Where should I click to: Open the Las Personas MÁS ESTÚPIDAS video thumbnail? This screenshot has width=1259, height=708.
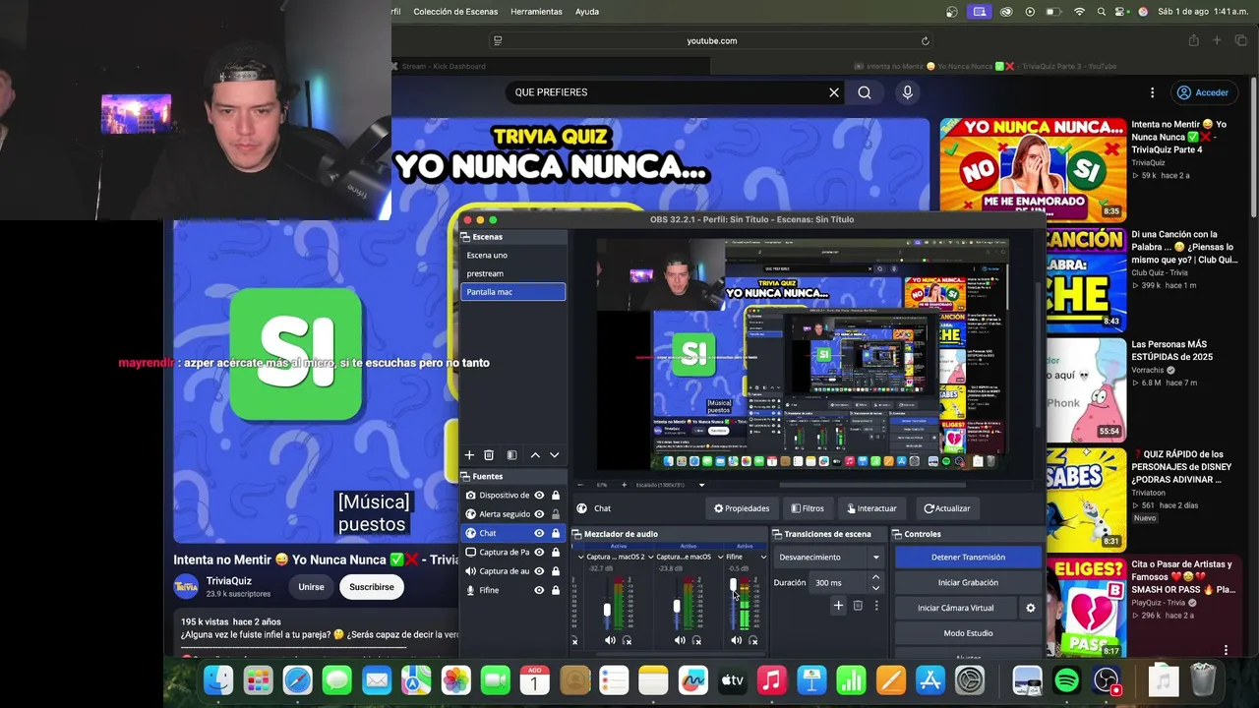click(x=1086, y=389)
